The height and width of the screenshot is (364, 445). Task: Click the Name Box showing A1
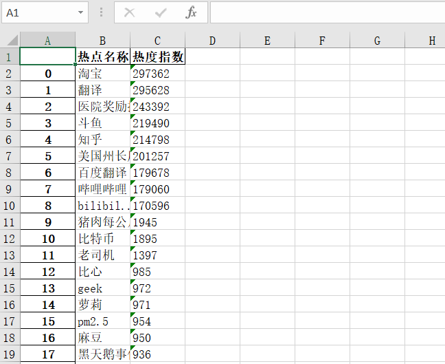45,12
